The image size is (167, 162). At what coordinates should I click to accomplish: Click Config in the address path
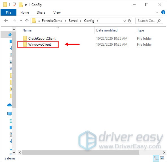(x=89, y=21)
